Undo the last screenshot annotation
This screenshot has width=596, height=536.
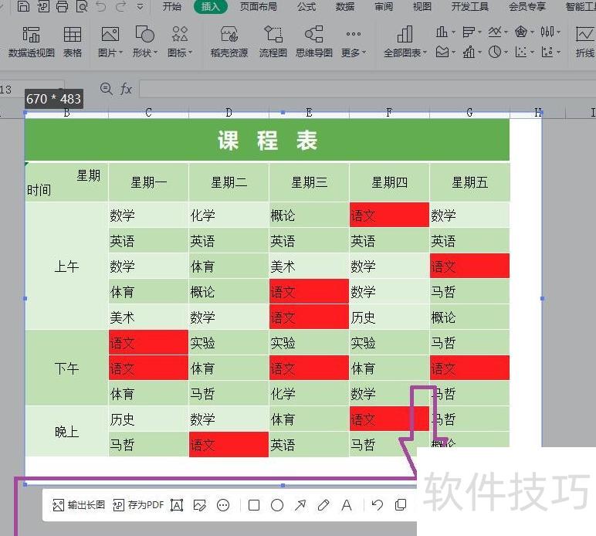pos(377,505)
